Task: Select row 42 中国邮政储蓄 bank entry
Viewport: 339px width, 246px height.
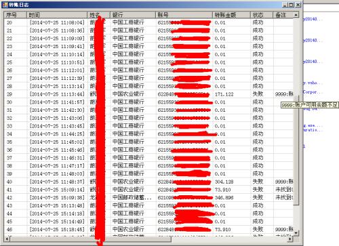Action: click(x=148, y=198)
